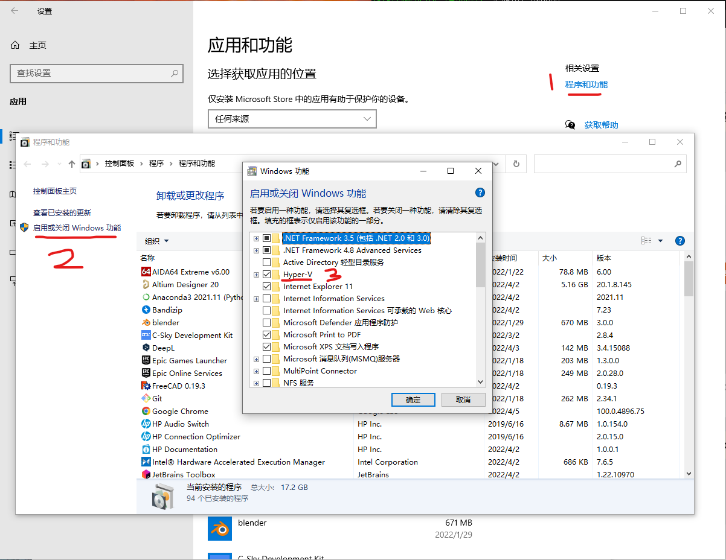Expand the .NET Framework 4.8 tree node

coord(257,250)
